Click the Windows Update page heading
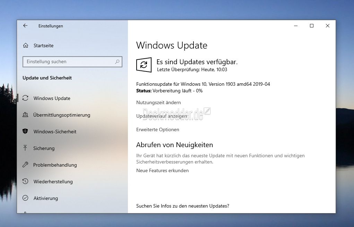354x227 pixels. coord(172,45)
